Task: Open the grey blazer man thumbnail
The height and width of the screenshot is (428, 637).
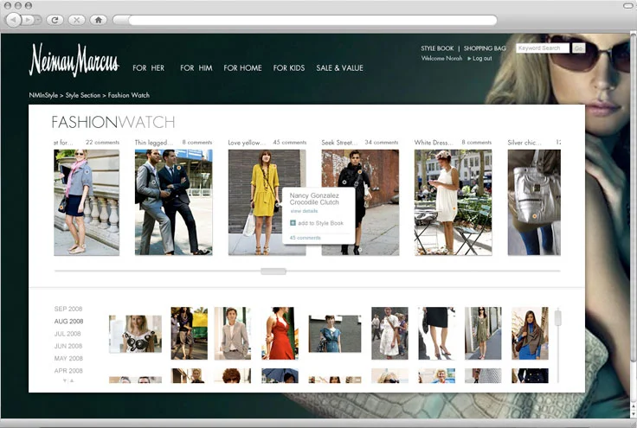Action: pyautogui.click(x=232, y=333)
